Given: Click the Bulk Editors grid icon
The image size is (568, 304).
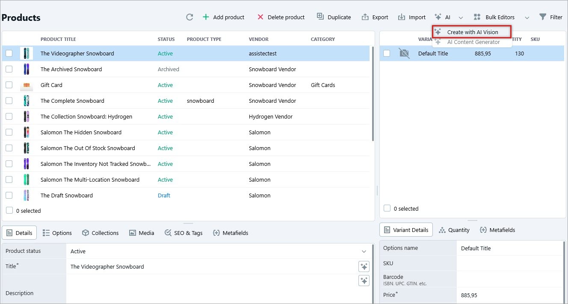Looking at the screenshot, I should 477,17.
